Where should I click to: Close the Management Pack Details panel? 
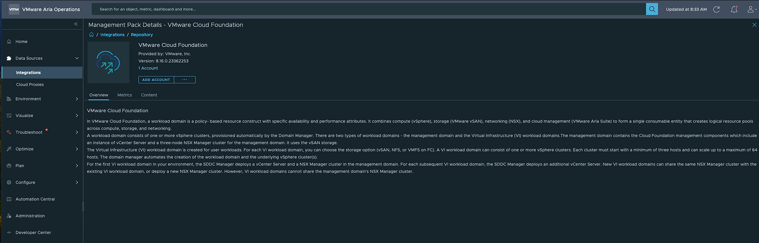pyautogui.click(x=754, y=25)
